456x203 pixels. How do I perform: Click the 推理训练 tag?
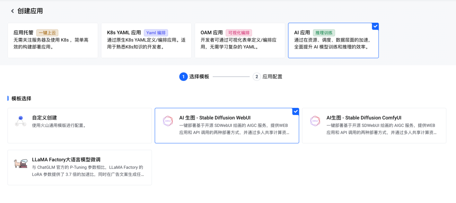coord(324,32)
